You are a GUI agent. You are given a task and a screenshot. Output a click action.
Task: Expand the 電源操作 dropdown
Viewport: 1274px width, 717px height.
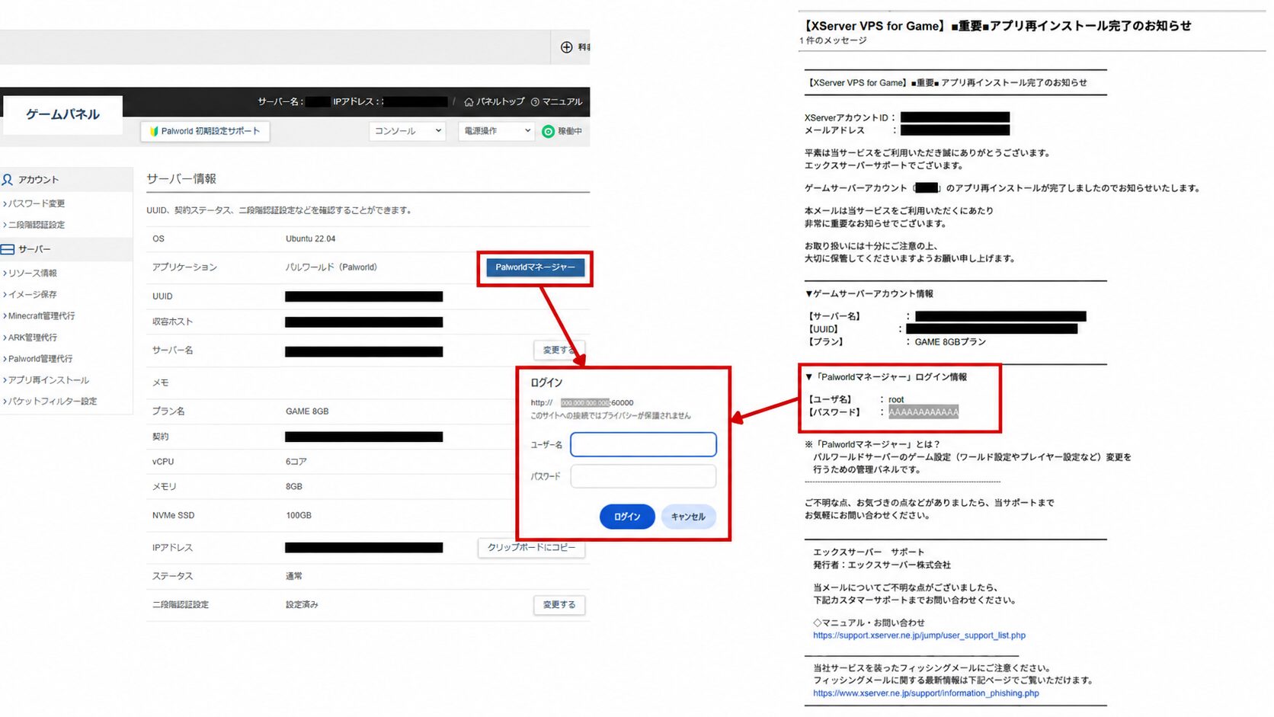tap(496, 131)
